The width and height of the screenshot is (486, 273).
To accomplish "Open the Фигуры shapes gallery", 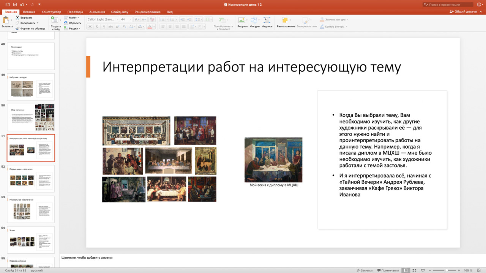I will pos(255,22).
